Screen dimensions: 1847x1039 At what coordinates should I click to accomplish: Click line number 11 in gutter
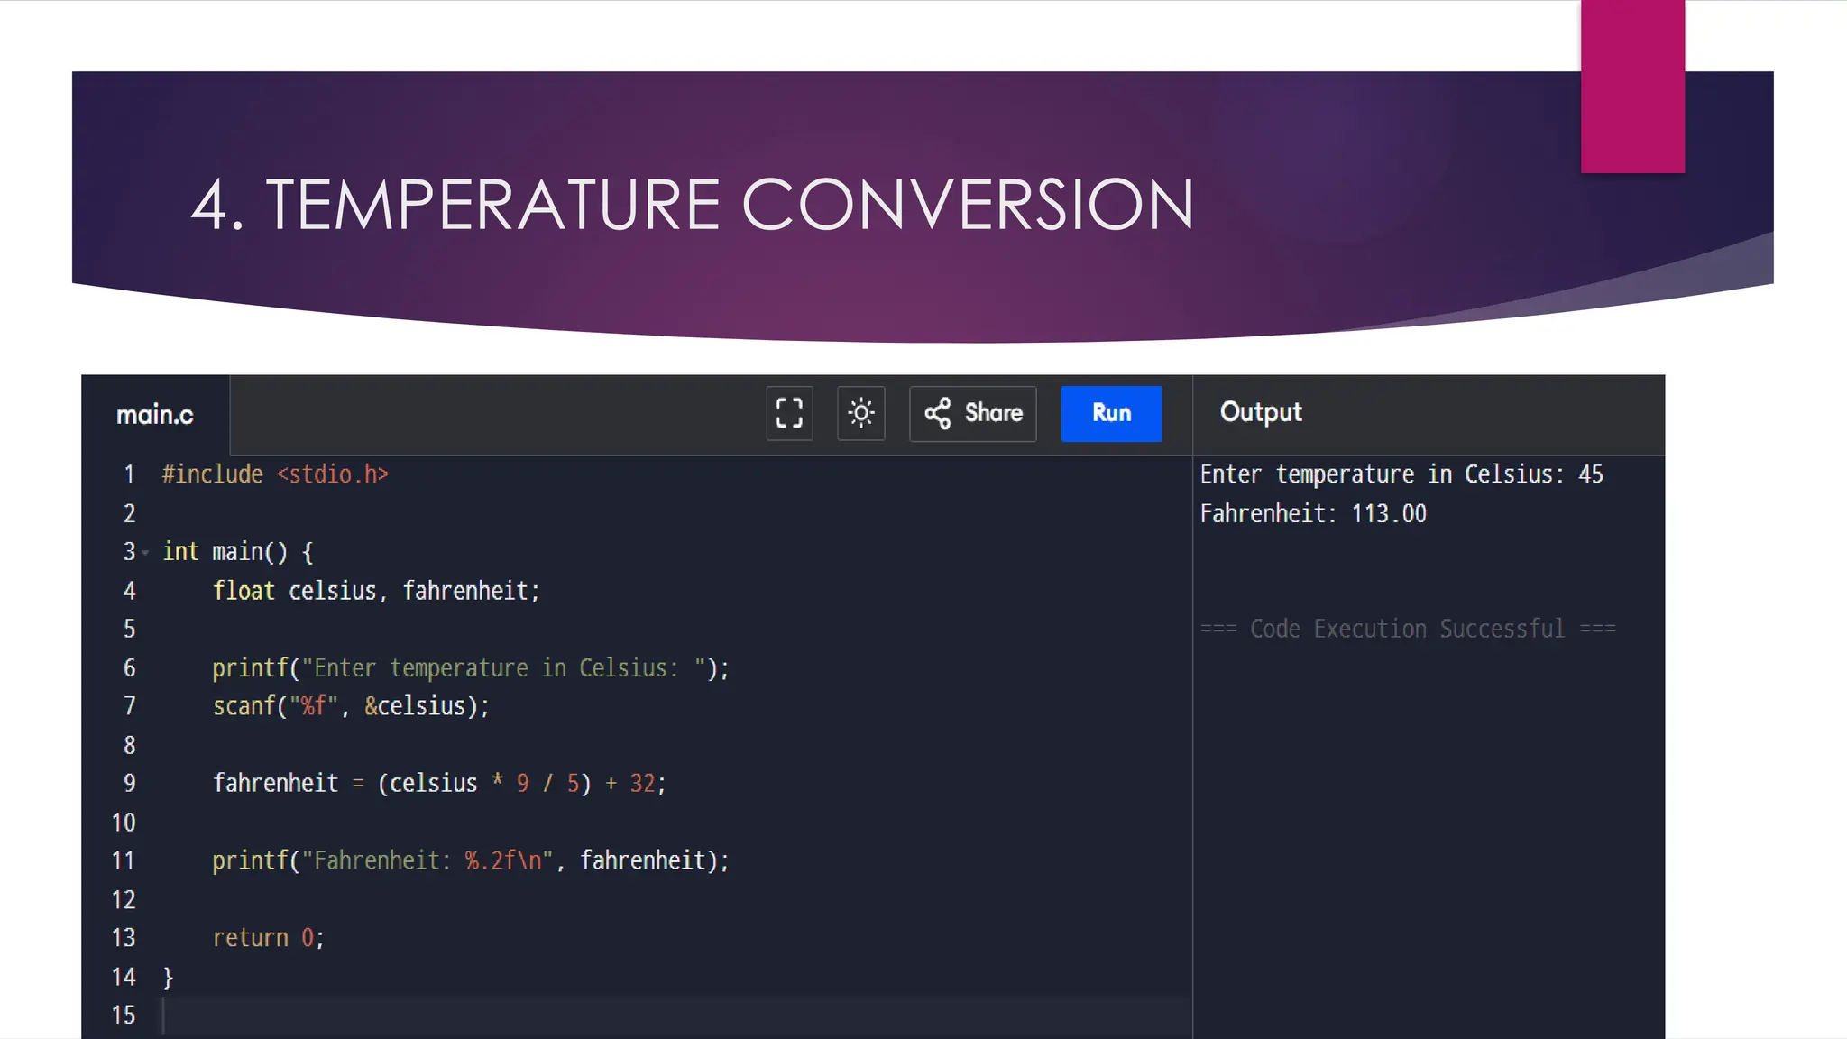(124, 861)
